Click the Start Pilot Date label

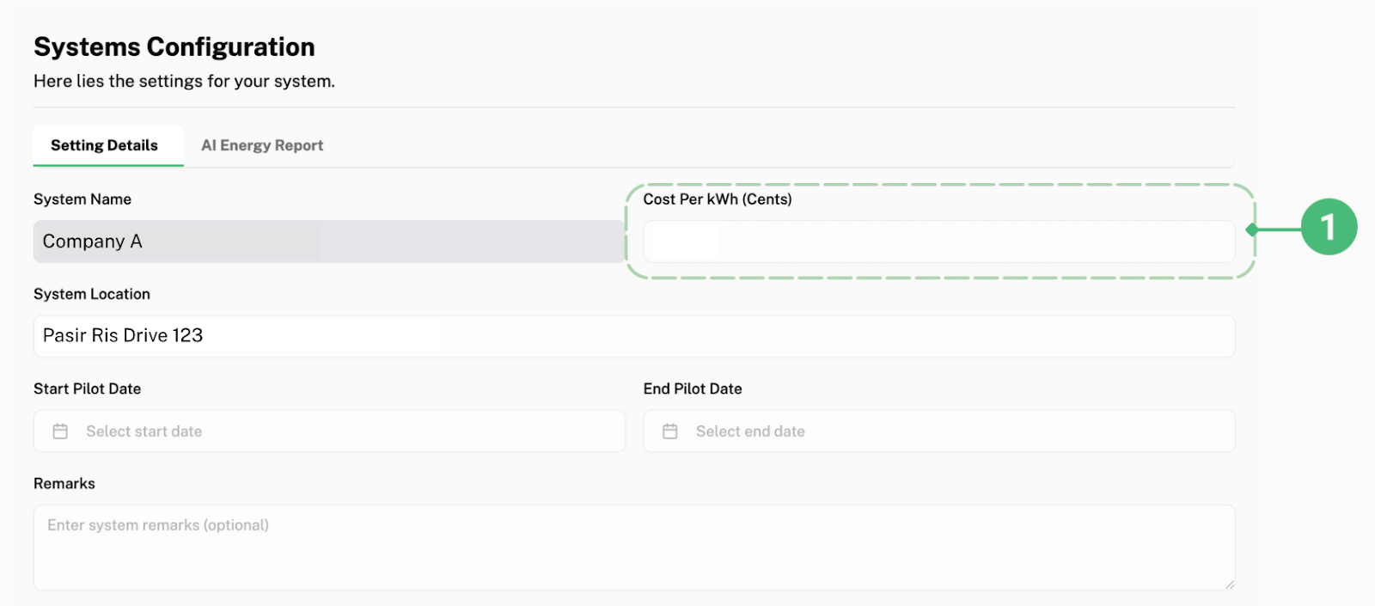coord(87,389)
